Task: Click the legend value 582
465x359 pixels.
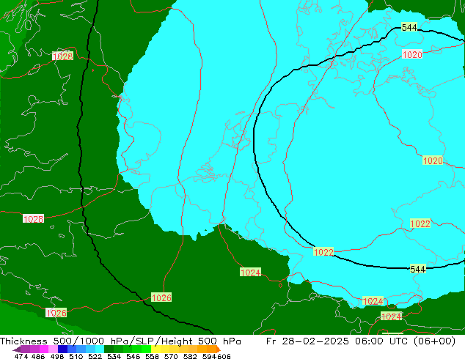Action: coord(190,356)
